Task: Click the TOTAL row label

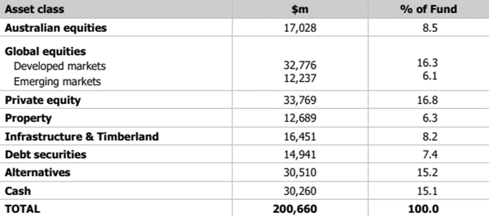Action: pos(22,209)
